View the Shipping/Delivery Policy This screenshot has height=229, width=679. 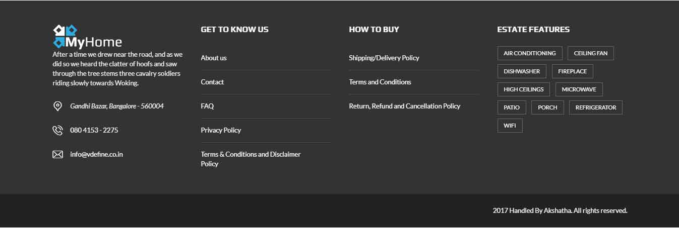tap(384, 58)
